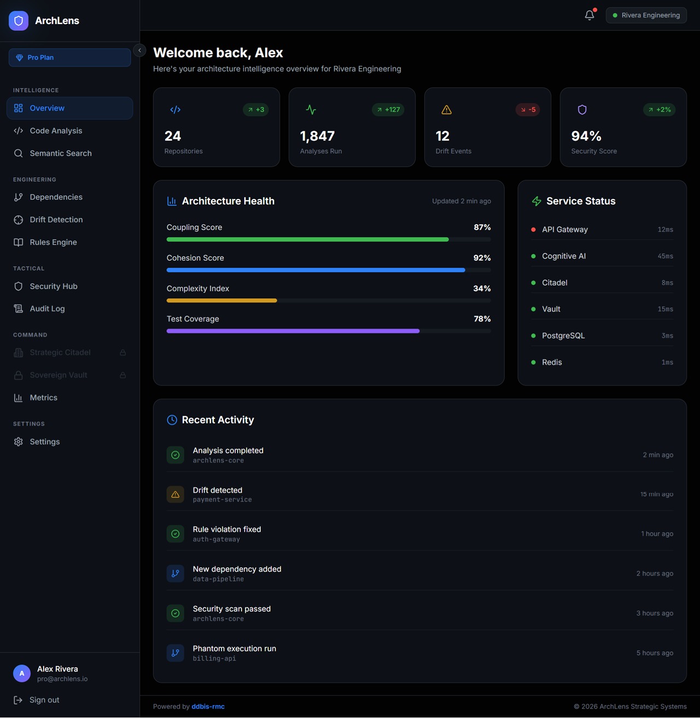Open the Repositories stat card
The image size is (700, 719).
click(217, 127)
